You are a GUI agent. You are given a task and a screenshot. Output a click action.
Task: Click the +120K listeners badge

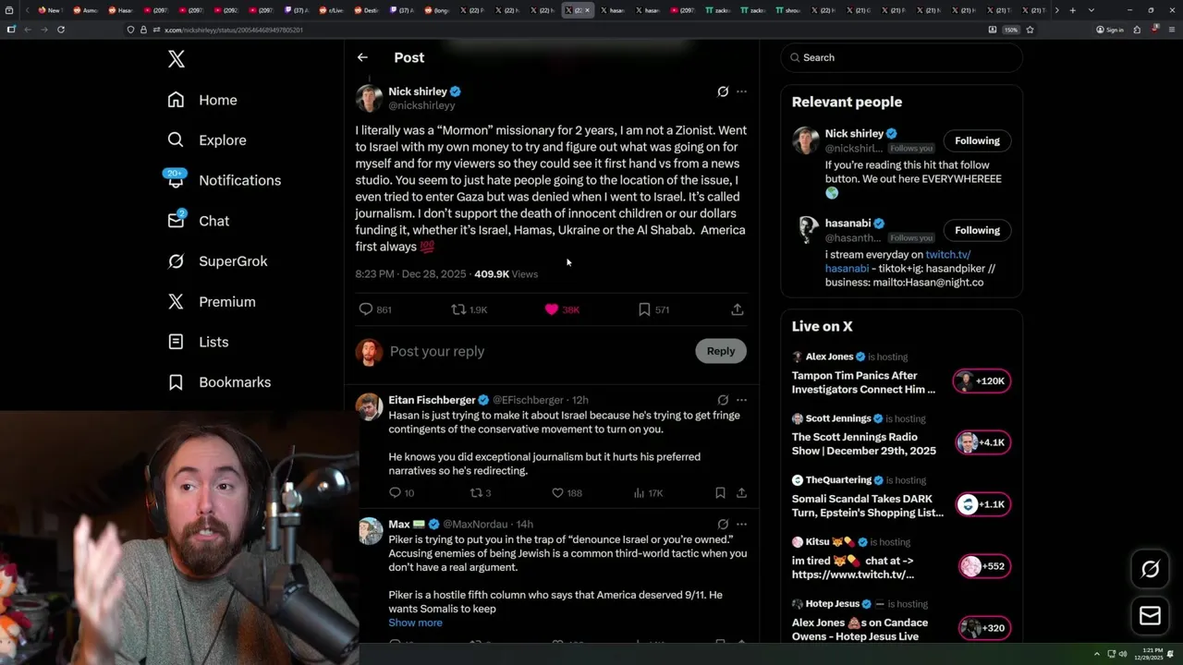tap(982, 381)
